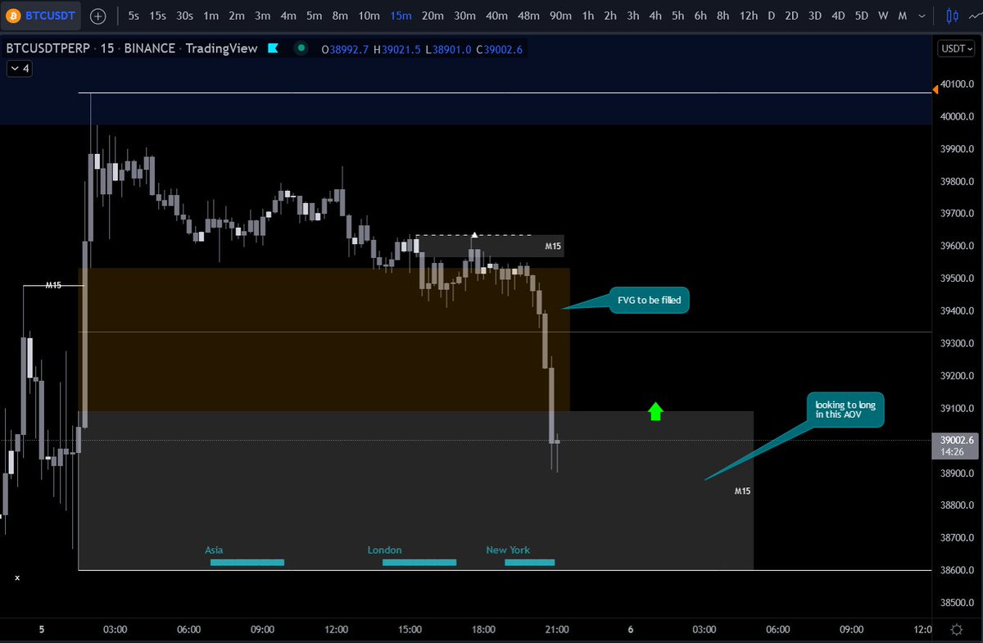Select the 6h timeframe
The width and height of the screenshot is (983, 643).
700,16
